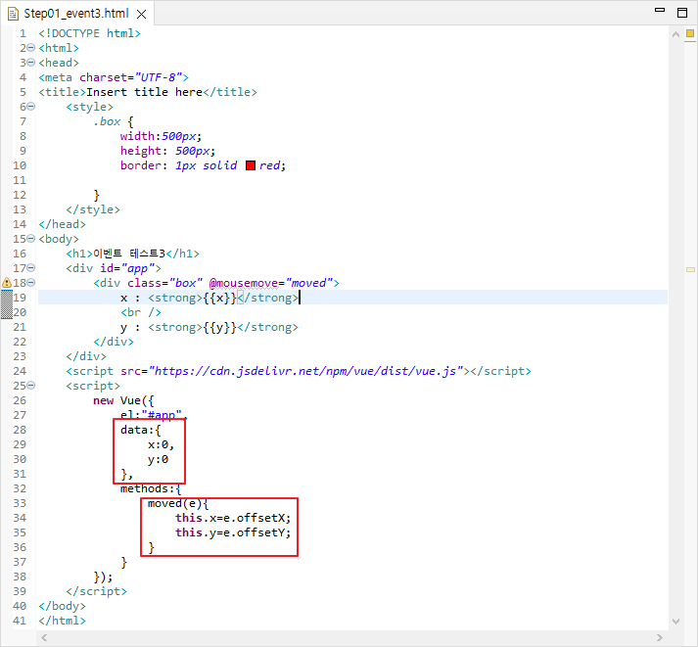698x647 pixels.
Task: Click the .box selector in style
Action: 107,121
